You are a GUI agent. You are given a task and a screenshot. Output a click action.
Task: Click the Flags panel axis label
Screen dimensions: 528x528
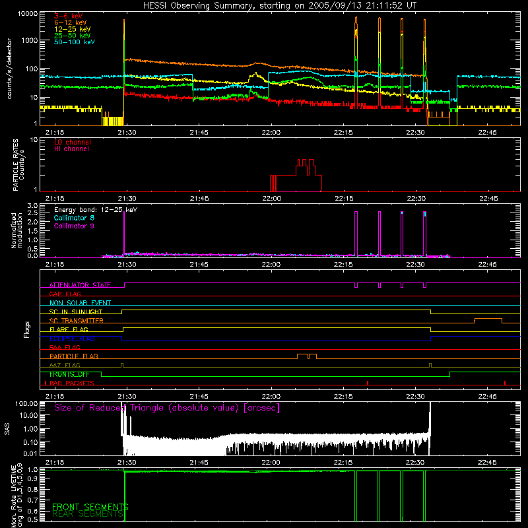click(x=27, y=329)
